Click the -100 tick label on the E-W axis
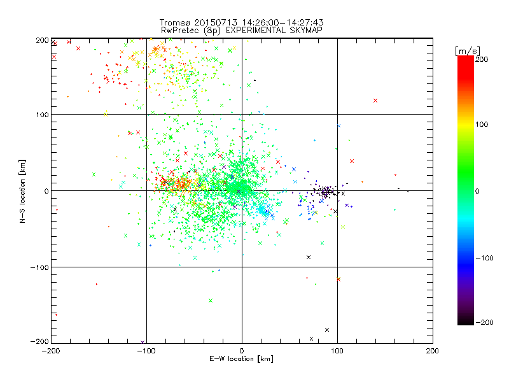 coord(146,351)
